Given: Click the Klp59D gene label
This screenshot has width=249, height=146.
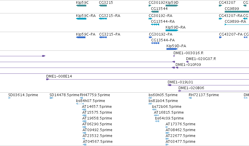Looking at the screenshot, I should 172,3.
